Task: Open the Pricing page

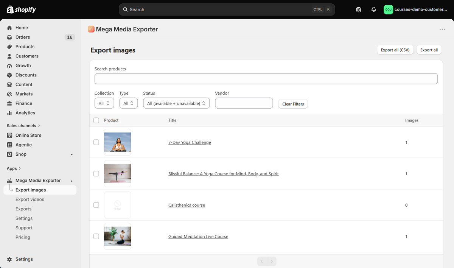Action: [x=23, y=237]
